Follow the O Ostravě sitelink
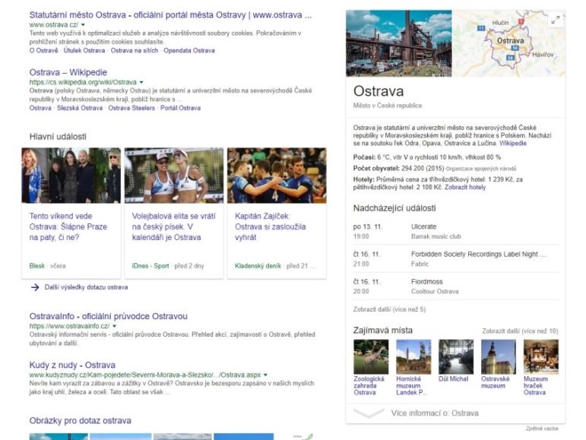 pos(44,50)
